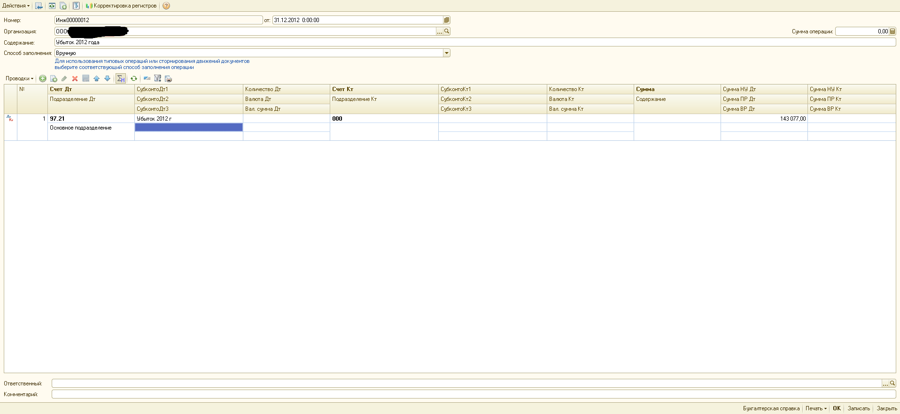This screenshot has height=414, width=900.
Task: Click the Комментарий input field
Action: tap(473, 394)
